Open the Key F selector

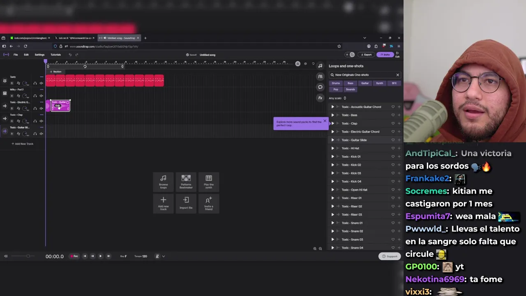[123, 256]
